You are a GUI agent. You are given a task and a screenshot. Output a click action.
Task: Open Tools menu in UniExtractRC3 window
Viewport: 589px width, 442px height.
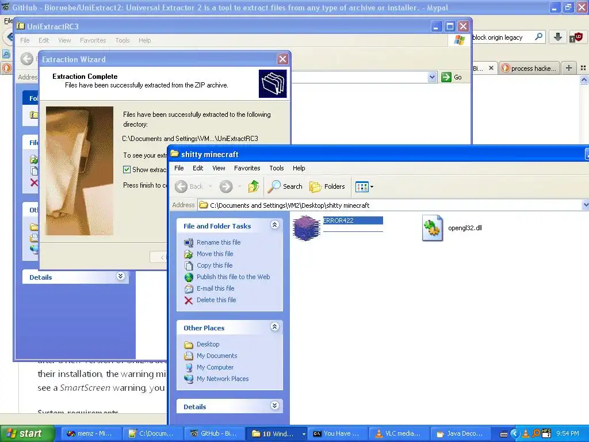[x=123, y=40]
